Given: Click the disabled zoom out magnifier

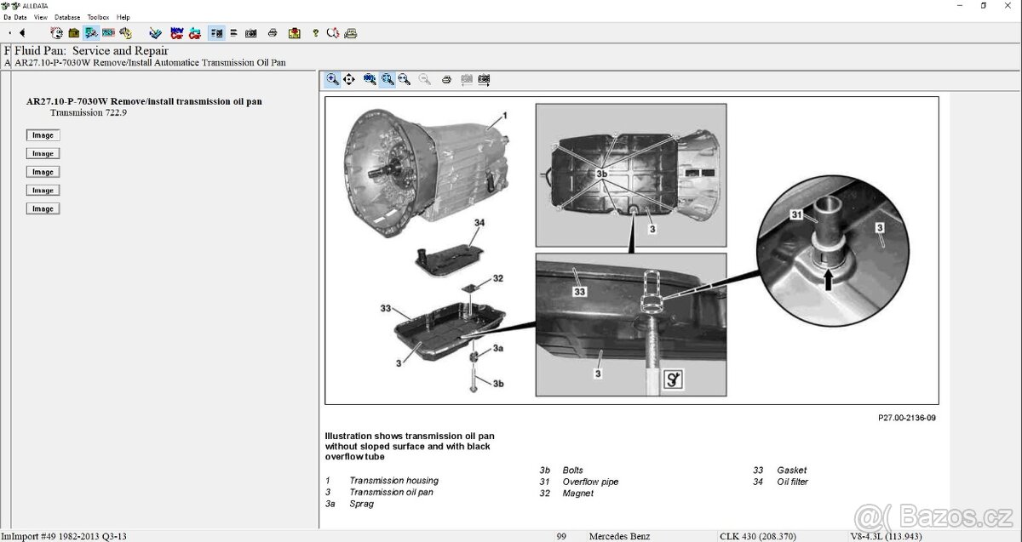Looking at the screenshot, I should (424, 79).
